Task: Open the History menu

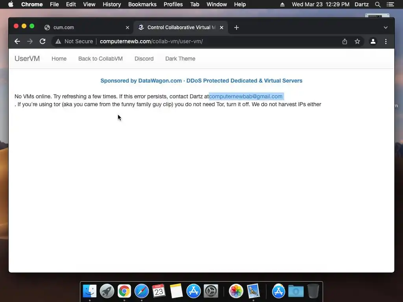Action: (x=112, y=4)
